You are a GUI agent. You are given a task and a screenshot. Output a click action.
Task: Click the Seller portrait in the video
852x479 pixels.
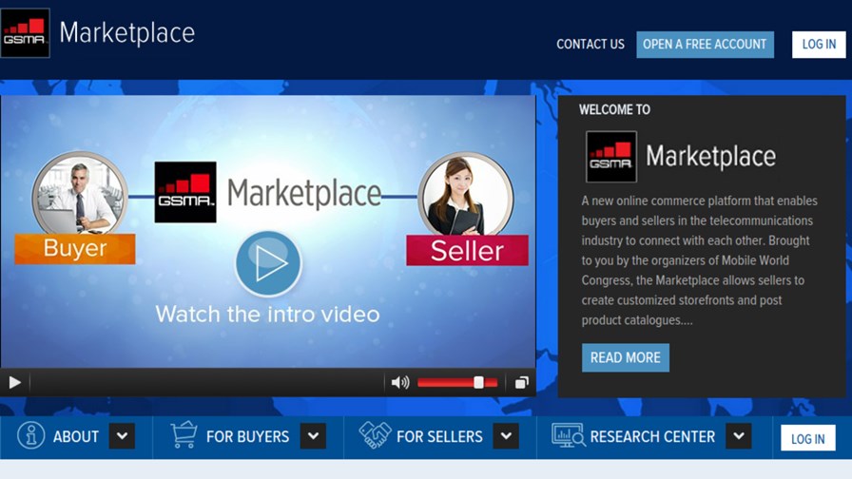[x=466, y=195]
